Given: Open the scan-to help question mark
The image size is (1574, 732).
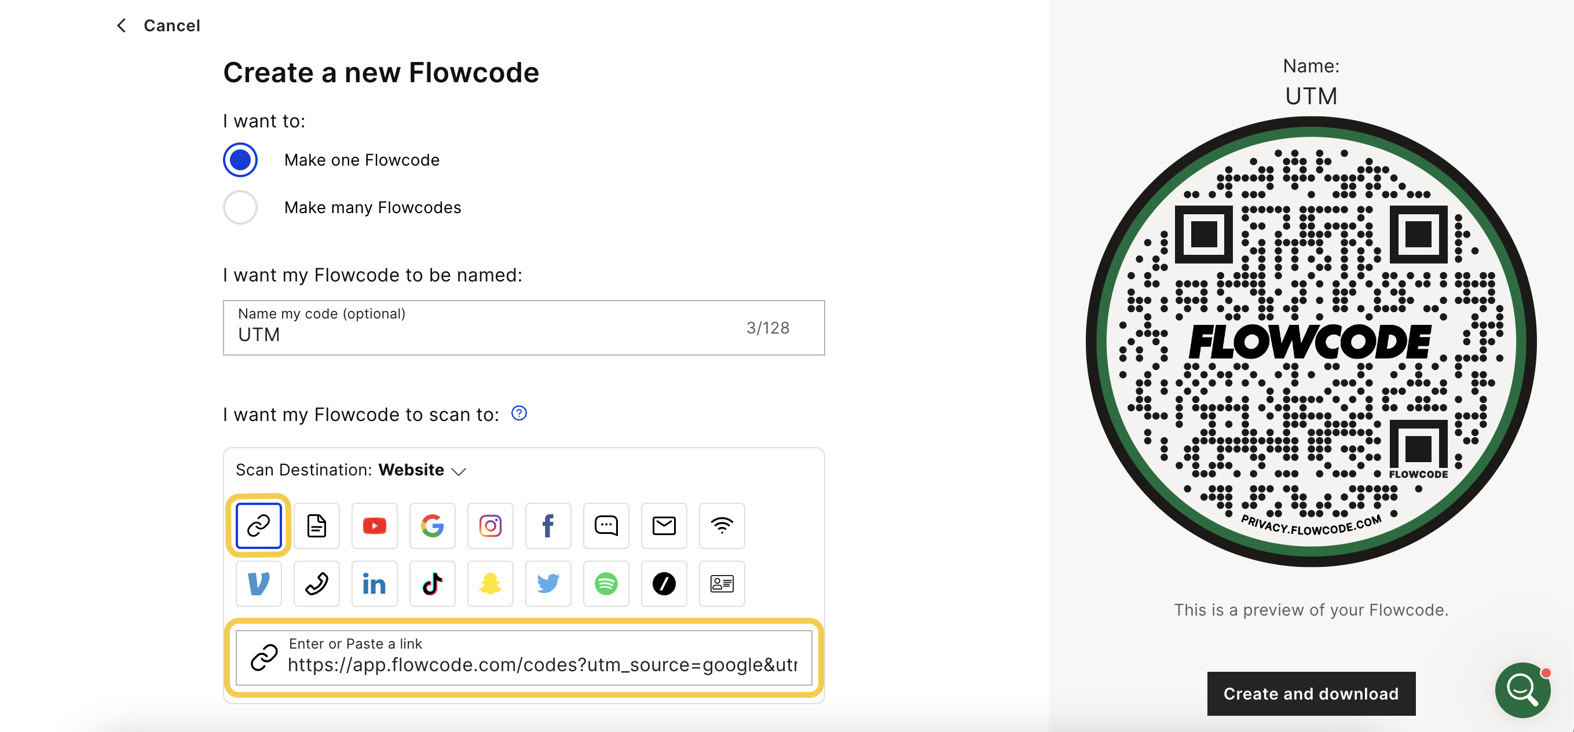Looking at the screenshot, I should coord(519,413).
